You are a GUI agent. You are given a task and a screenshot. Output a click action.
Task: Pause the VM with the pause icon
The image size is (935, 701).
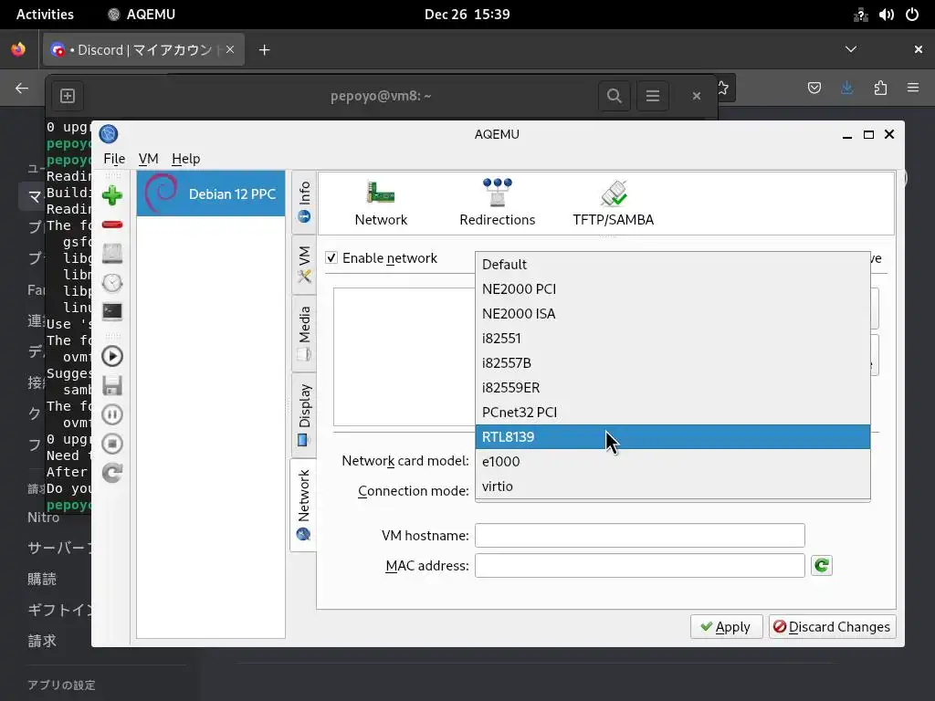(x=112, y=414)
